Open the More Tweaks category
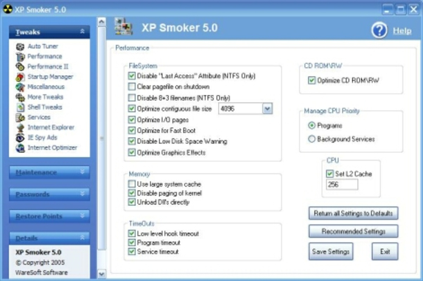This screenshot has height=281, width=423. (x=45, y=97)
